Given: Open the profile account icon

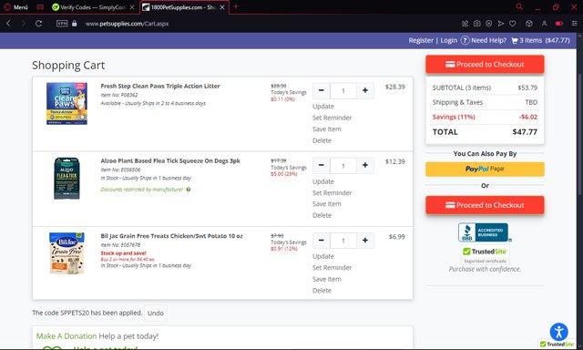Looking at the screenshot, I should tap(545, 24).
